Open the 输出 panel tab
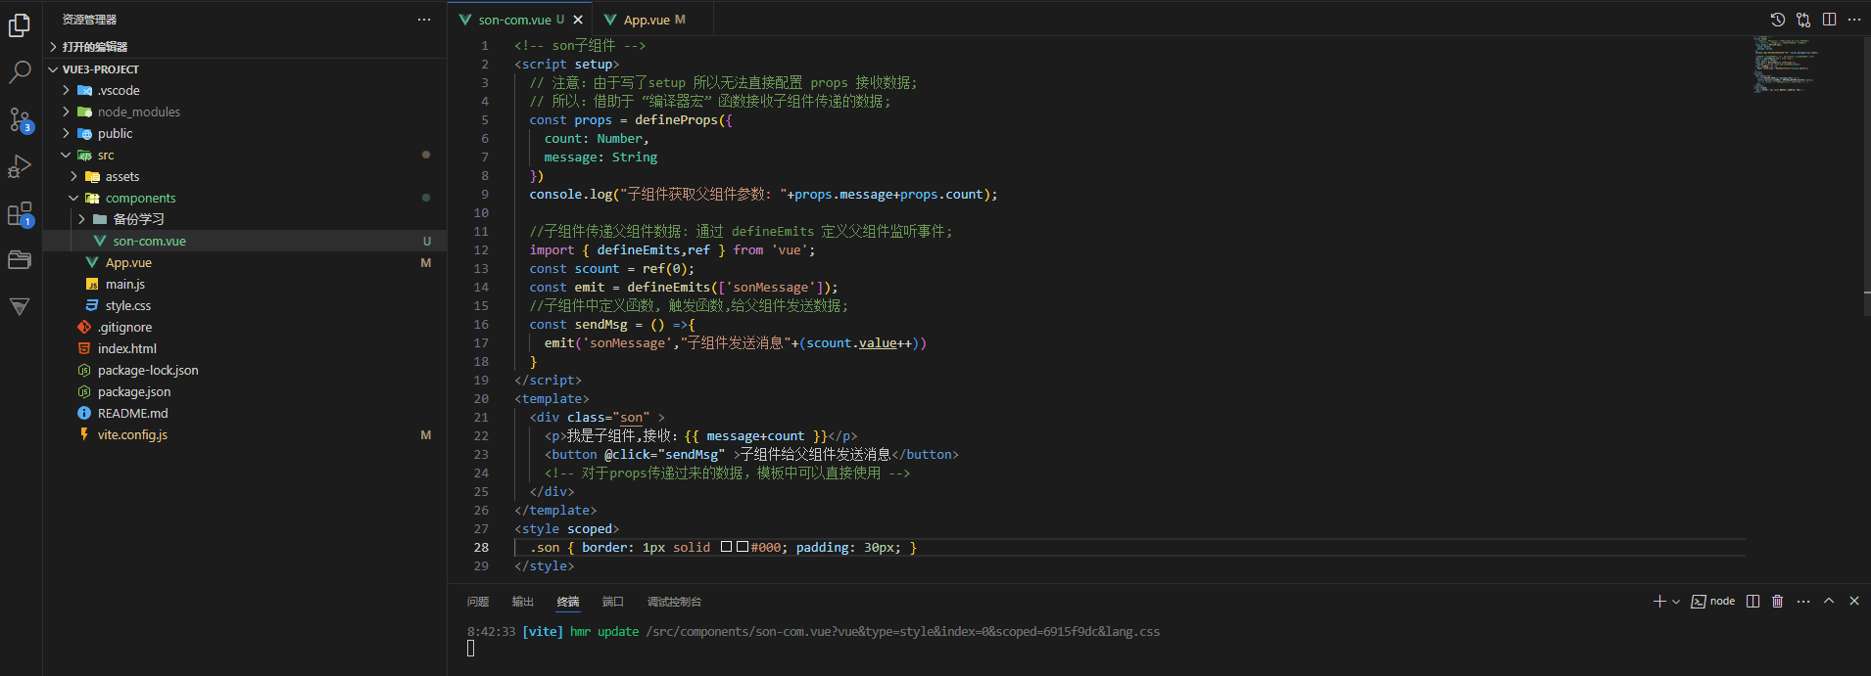 [x=523, y=602]
